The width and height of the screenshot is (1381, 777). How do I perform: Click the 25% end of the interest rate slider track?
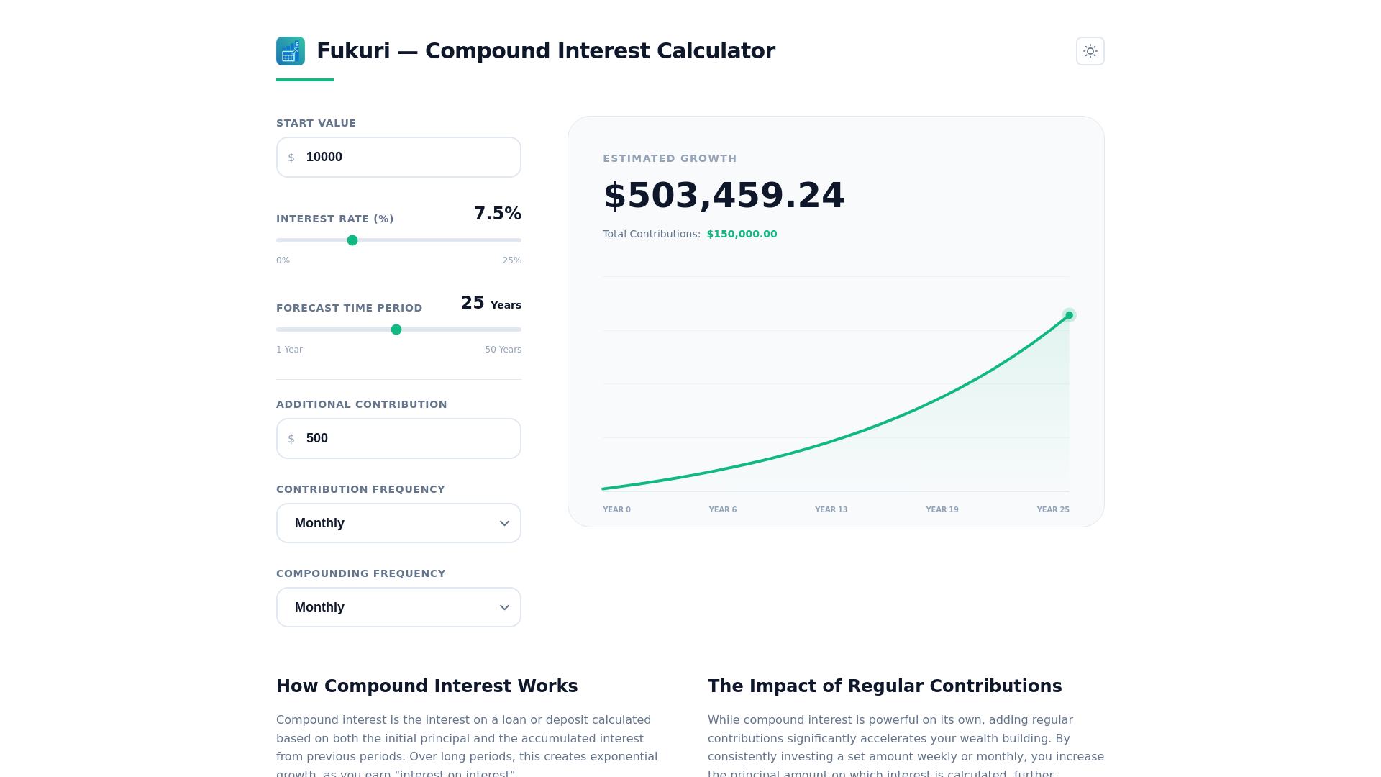click(x=519, y=240)
